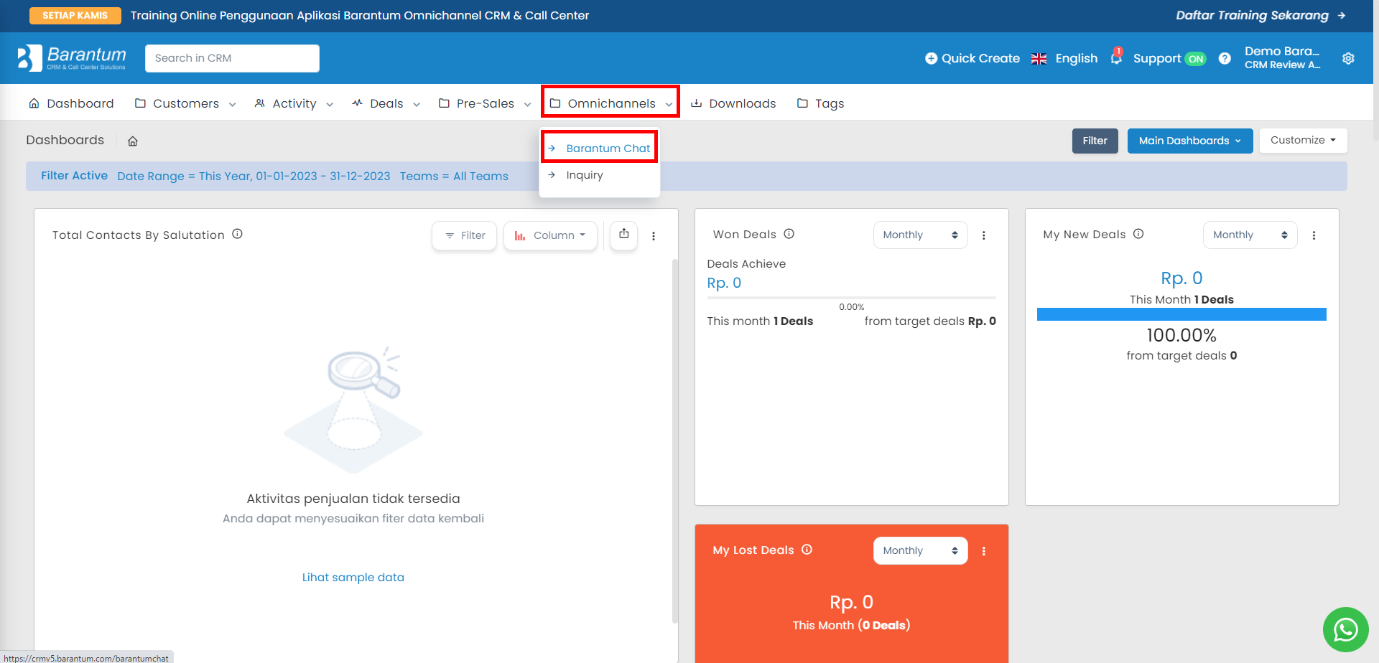Expand the Deals menu

point(417,105)
